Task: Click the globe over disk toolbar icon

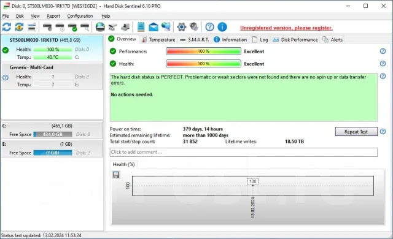Action: click(x=100, y=27)
